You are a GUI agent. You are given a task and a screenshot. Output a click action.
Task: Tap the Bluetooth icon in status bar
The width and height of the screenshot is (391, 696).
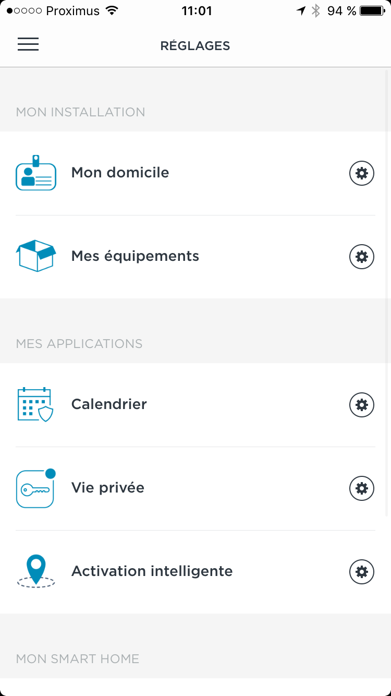pos(315,11)
